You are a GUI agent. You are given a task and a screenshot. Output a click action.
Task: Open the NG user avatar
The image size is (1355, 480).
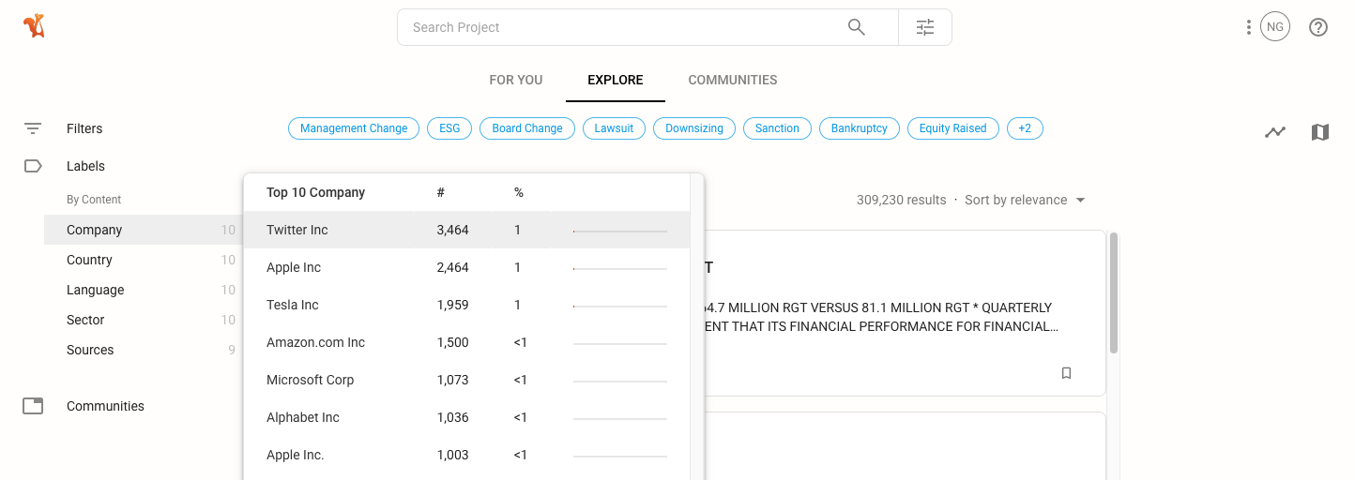(x=1275, y=27)
